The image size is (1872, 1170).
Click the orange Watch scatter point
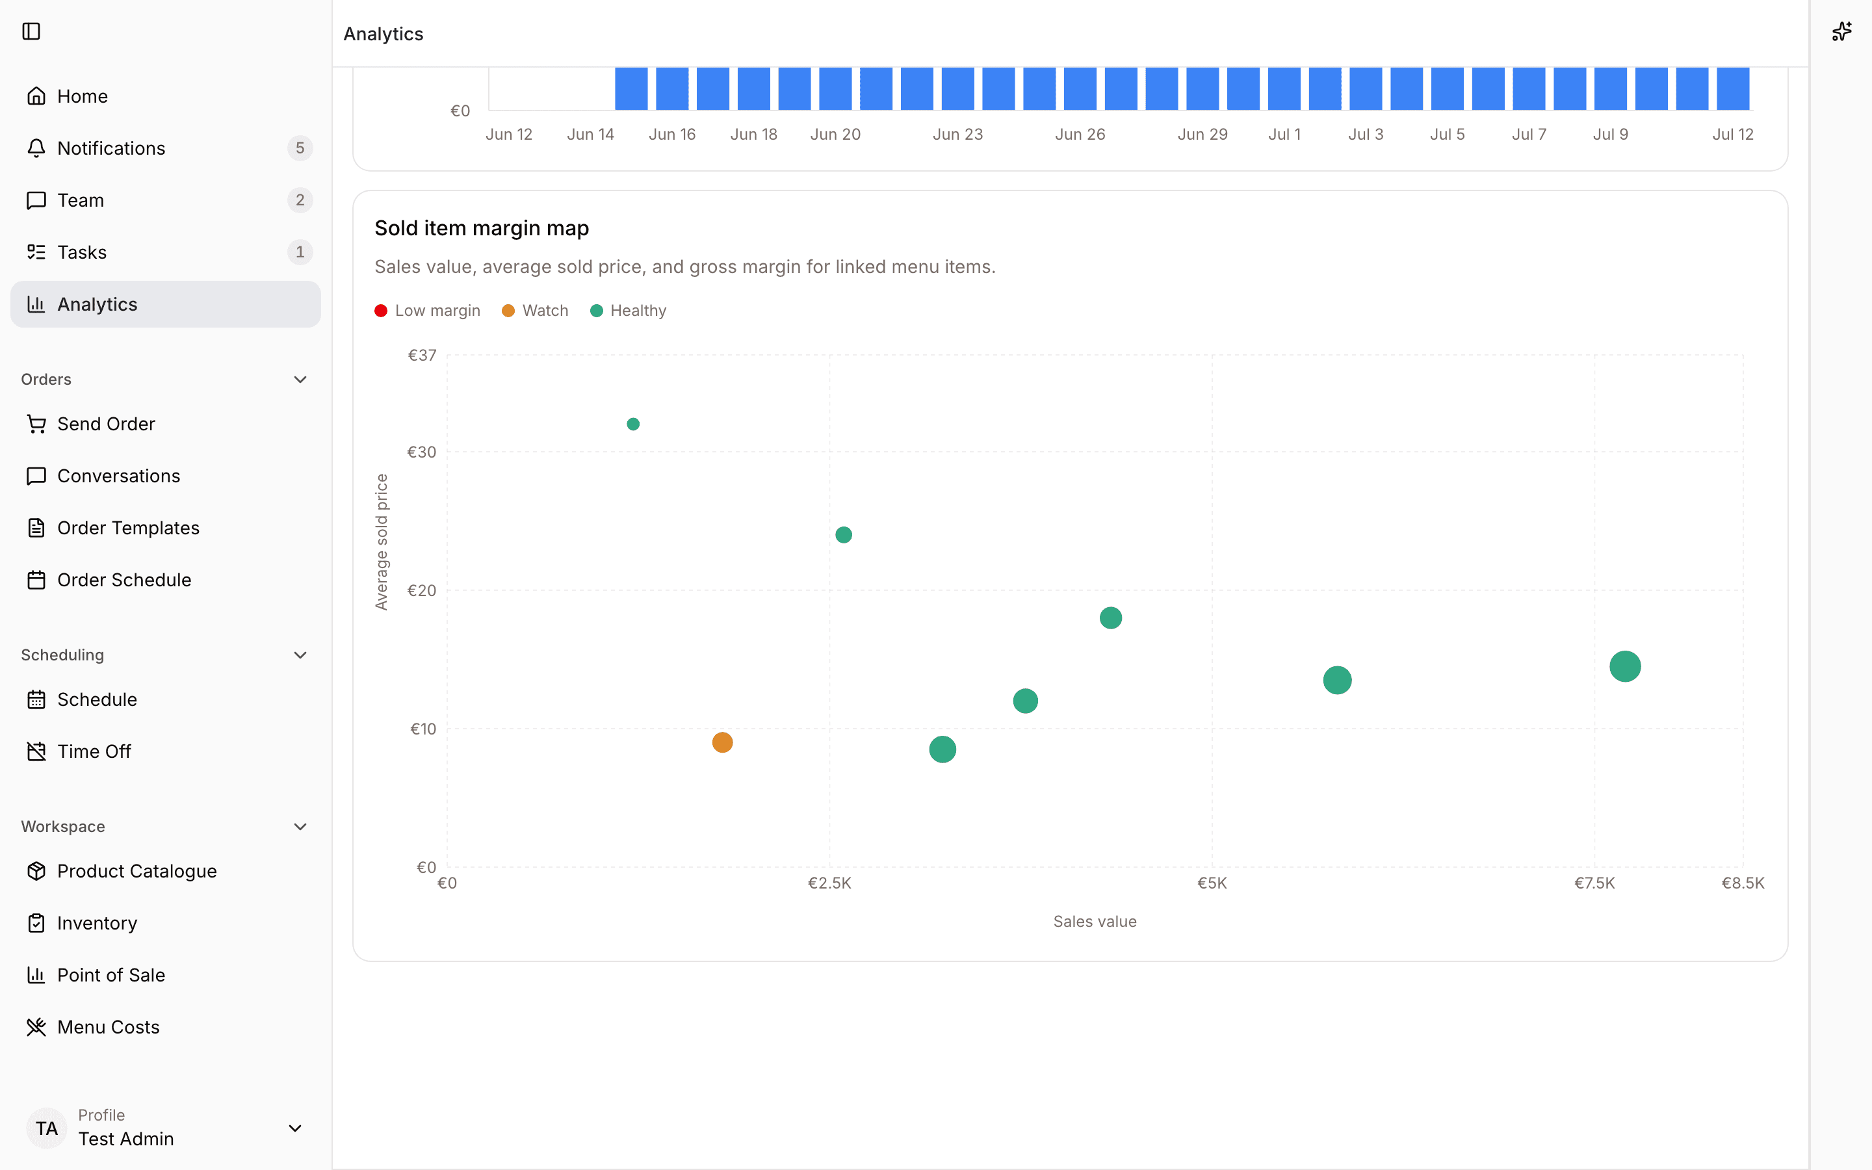[x=723, y=742]
